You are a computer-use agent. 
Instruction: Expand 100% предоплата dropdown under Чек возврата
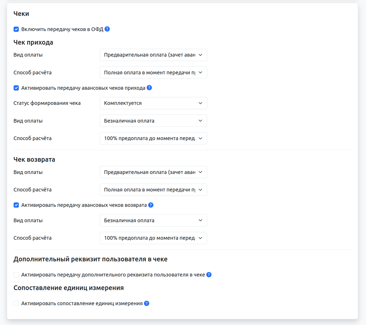(x=153, y=238)
